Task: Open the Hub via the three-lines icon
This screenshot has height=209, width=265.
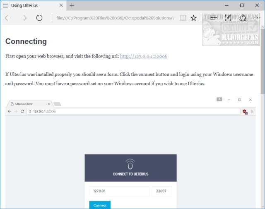Action: pos(214,17)
